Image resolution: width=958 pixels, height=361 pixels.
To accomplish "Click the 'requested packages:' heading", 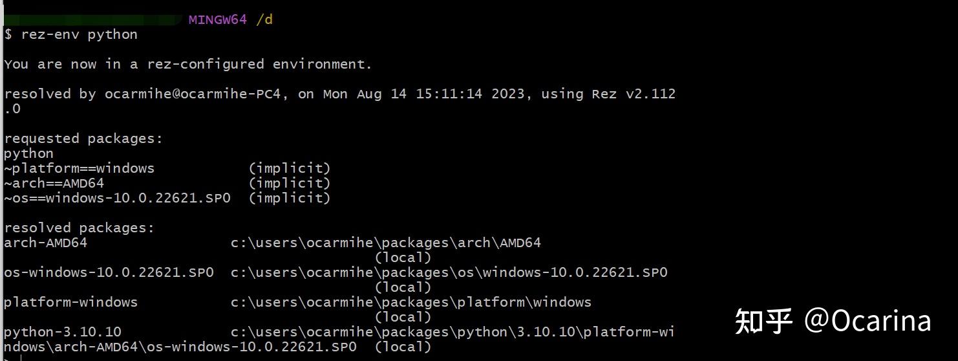I will pyautogui.click(x=83, y=138).
